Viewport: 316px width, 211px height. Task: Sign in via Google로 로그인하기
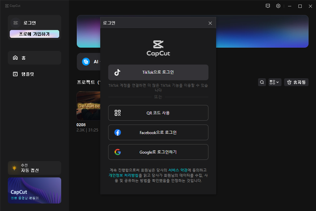pyautogui.click(x=158, y=152)
